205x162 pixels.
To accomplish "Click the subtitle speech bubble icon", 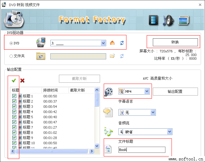I will coord(108,112).
